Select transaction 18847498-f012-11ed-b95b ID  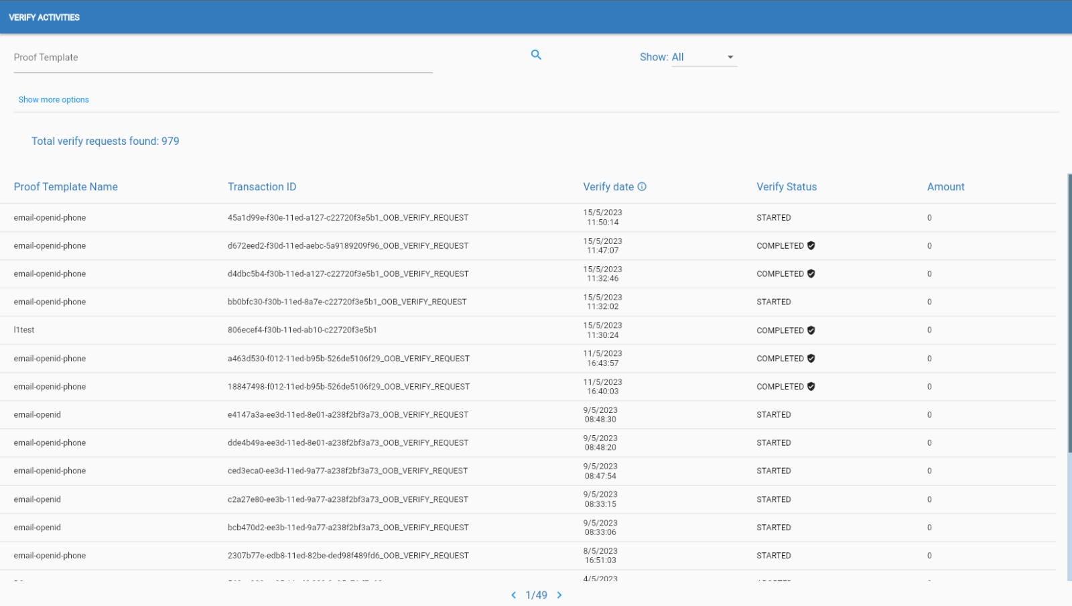[348, 387]
